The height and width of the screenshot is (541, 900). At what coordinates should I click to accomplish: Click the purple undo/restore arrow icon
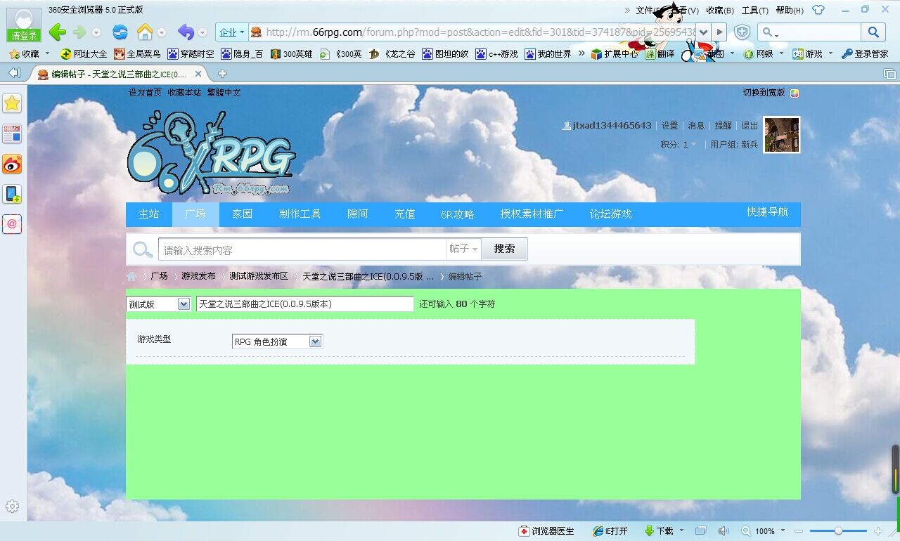186,32
